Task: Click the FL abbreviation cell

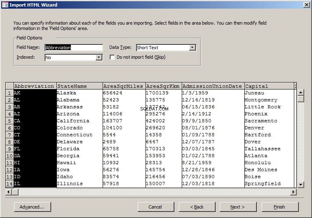Action: point(35,149)
